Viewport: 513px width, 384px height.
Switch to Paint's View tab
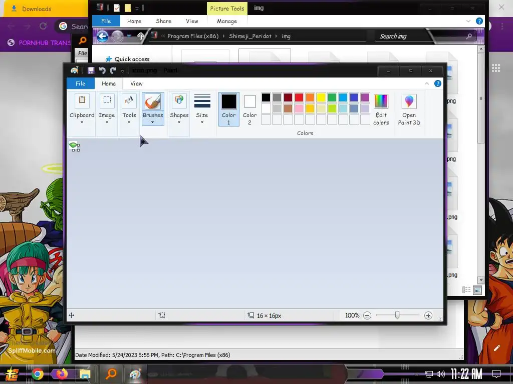tap(136, 83)
